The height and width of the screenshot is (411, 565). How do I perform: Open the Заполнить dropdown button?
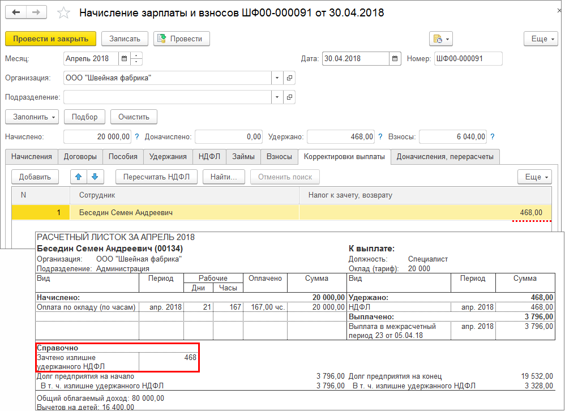click(x=32, y=117)
